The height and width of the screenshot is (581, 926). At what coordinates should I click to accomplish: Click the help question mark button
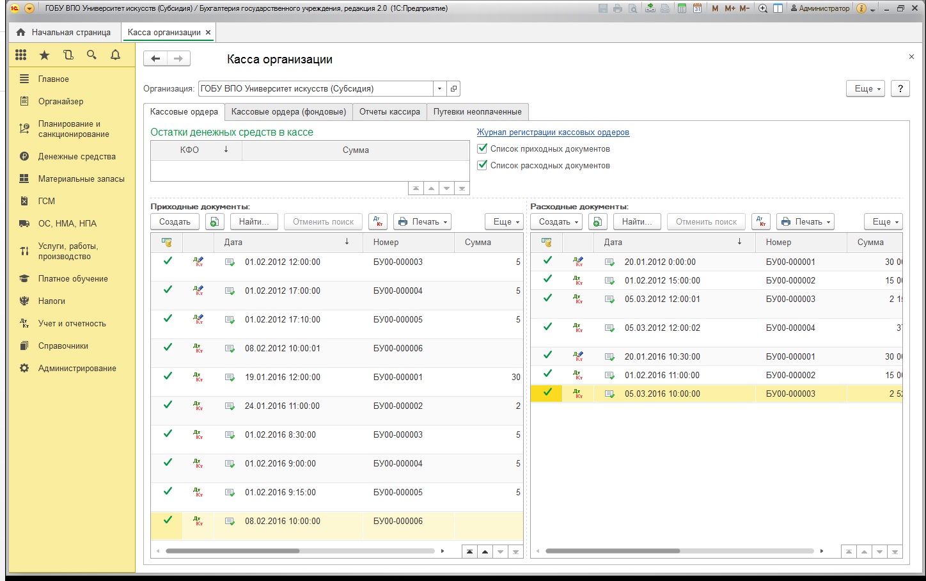[900, 89]
